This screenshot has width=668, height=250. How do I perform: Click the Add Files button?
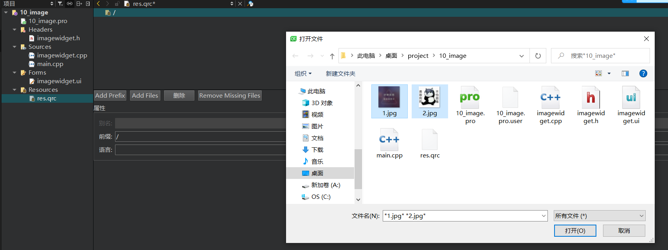coord(145,95)
